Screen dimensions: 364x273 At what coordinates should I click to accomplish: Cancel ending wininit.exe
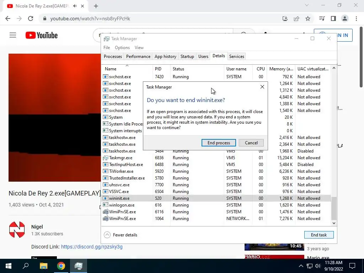point(251,143)
